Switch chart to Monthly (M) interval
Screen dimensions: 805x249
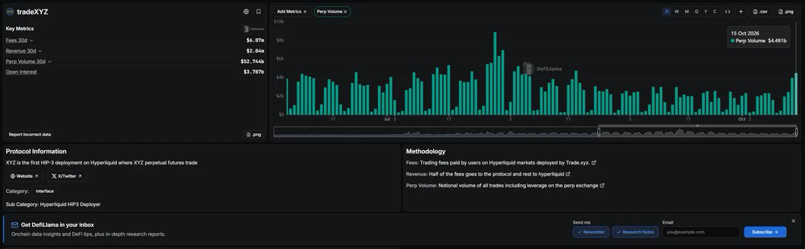point(686,11)
